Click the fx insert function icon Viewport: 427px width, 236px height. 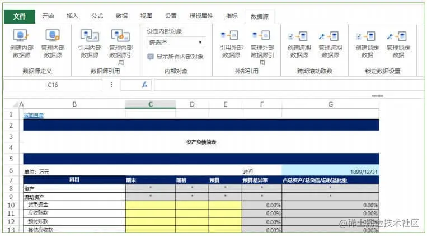(144, 85)
